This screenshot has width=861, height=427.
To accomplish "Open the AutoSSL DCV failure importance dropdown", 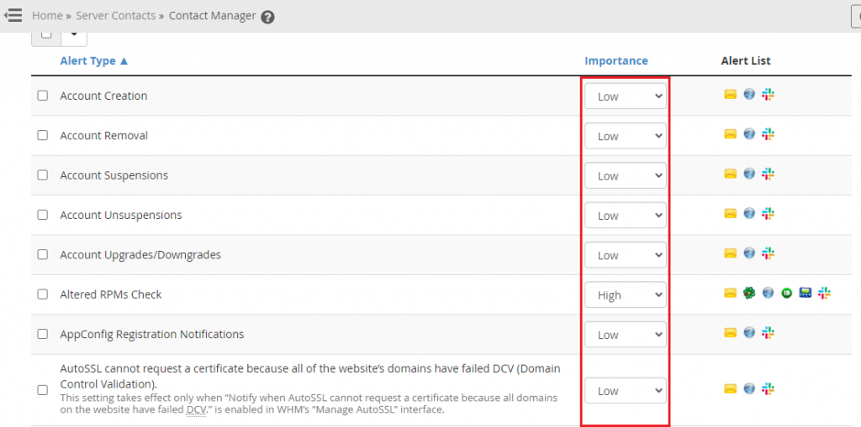I will (626, 391).
